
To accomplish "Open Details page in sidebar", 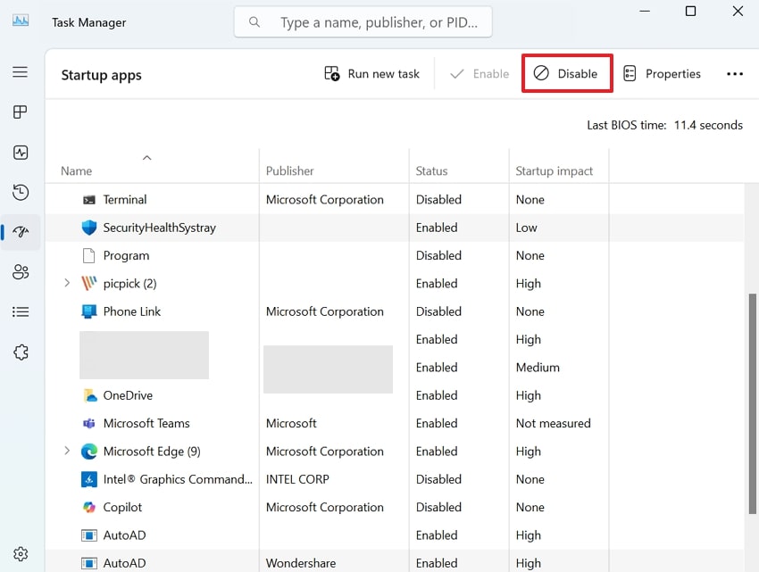I will tap(20, 311).
